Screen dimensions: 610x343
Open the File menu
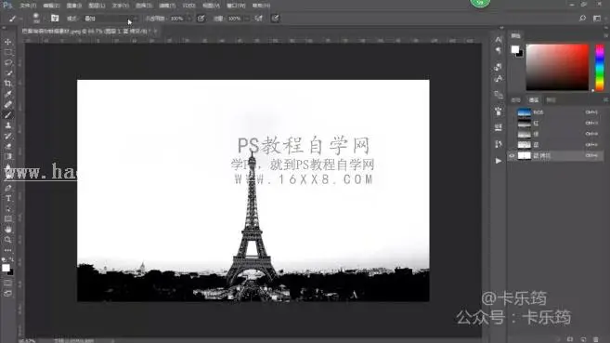click(28, 6)
